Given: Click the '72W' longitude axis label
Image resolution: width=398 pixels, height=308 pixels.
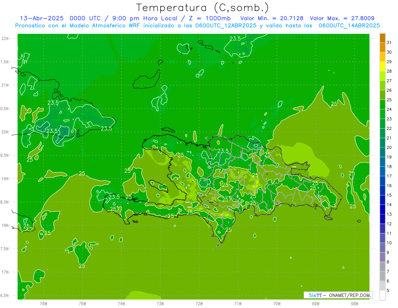Looking at the screenshot, I should (x=199, y=303).
